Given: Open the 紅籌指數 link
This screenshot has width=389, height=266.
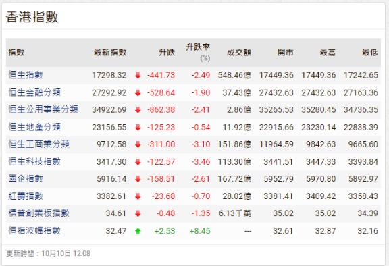Looking at the screenshot, I should tap(26, 196).
